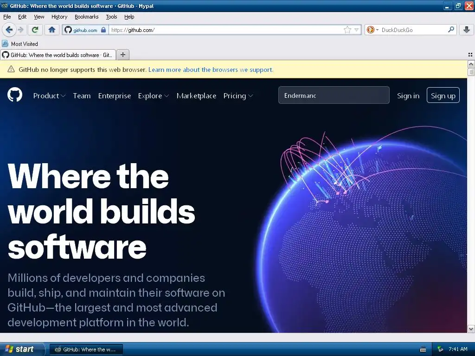
Task: Open the View menu
Action: point(39,17)
